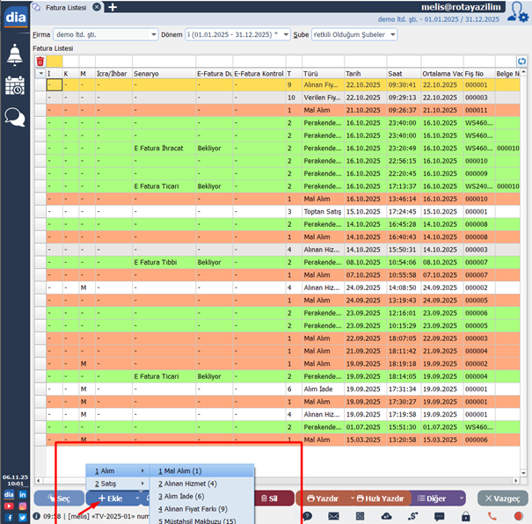Close the Fatura Listesi tab
The image size is (532, 524).
[x=97, y=7]
